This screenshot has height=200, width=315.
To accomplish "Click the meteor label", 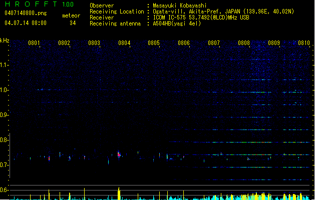I will (71, 15).
